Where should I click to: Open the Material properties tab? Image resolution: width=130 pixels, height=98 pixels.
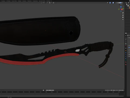click(126, 62)
